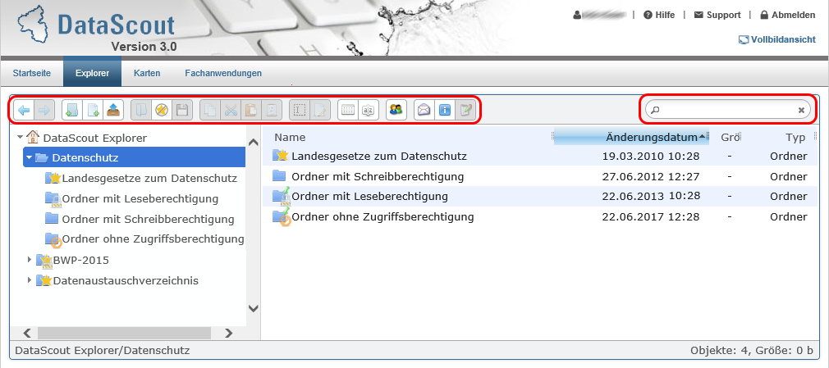The image size is (829, 368).
Task: Click Abmelden to log out
Action: [788, 16]
